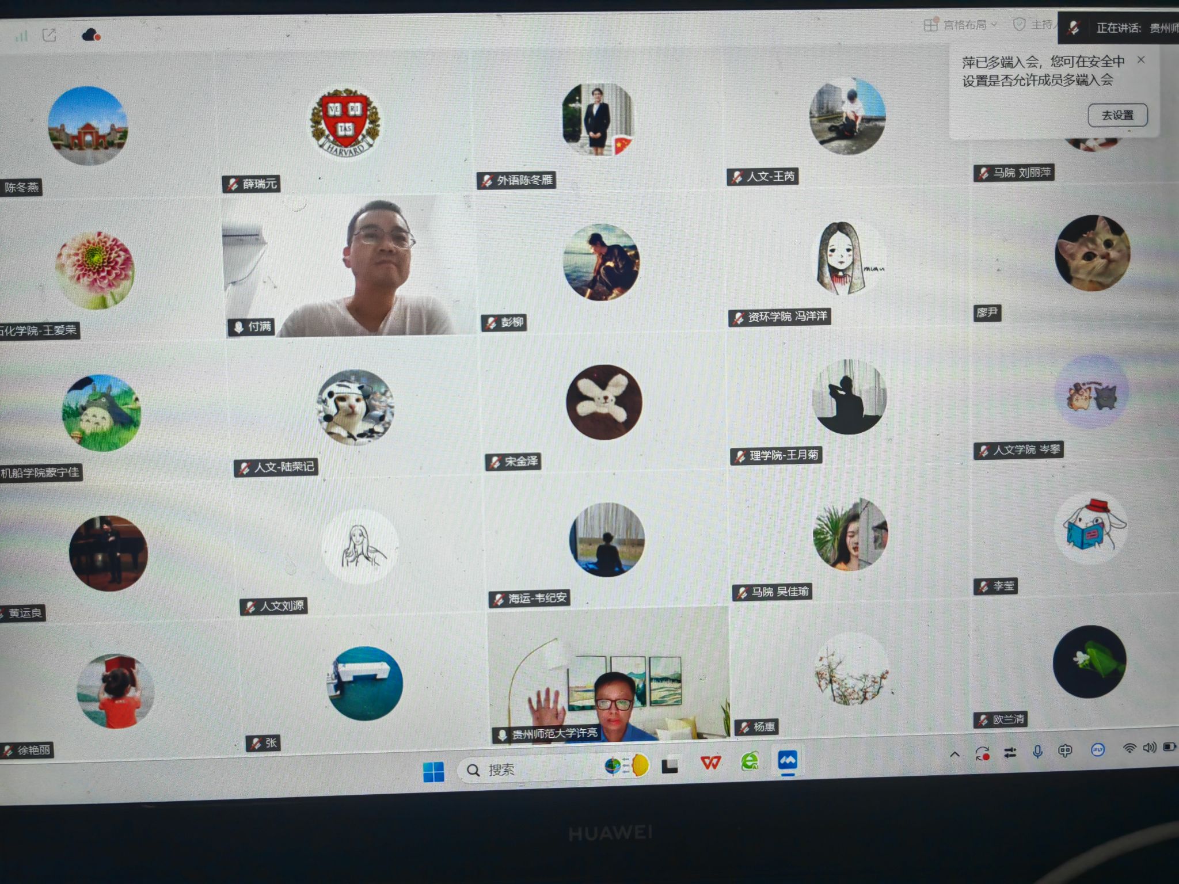Screen dimensions: 1179x884
Task: Click the 主持人 host shield icon
Action: click(1020, 25)
